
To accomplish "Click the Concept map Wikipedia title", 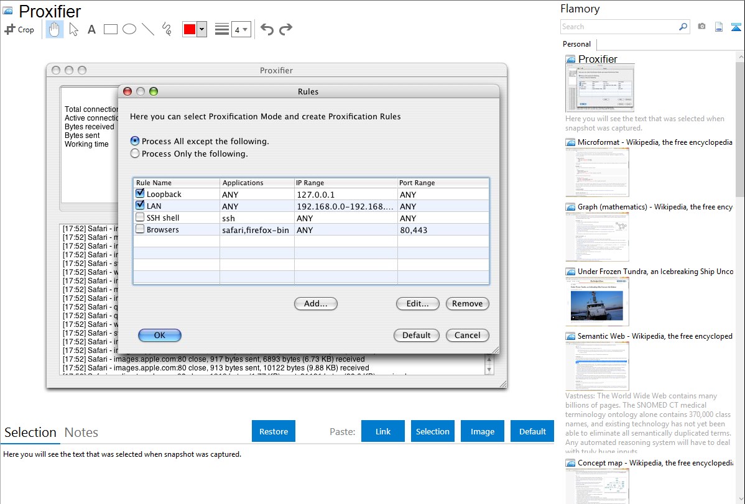I will coord(655,462).
